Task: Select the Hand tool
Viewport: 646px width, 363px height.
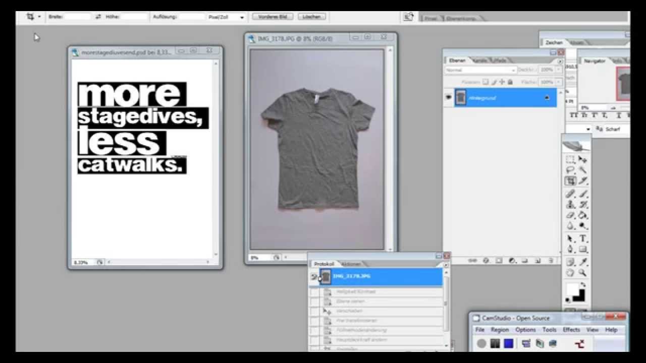Action: (570, 273)
